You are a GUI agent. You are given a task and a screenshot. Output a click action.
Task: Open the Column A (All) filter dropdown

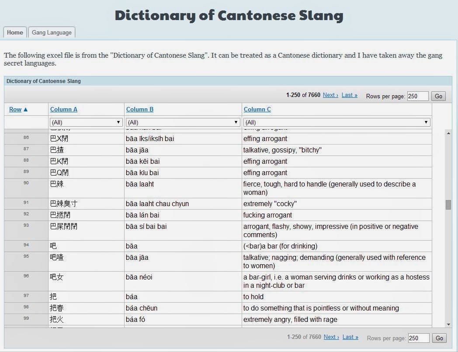(x=86, y=122)
